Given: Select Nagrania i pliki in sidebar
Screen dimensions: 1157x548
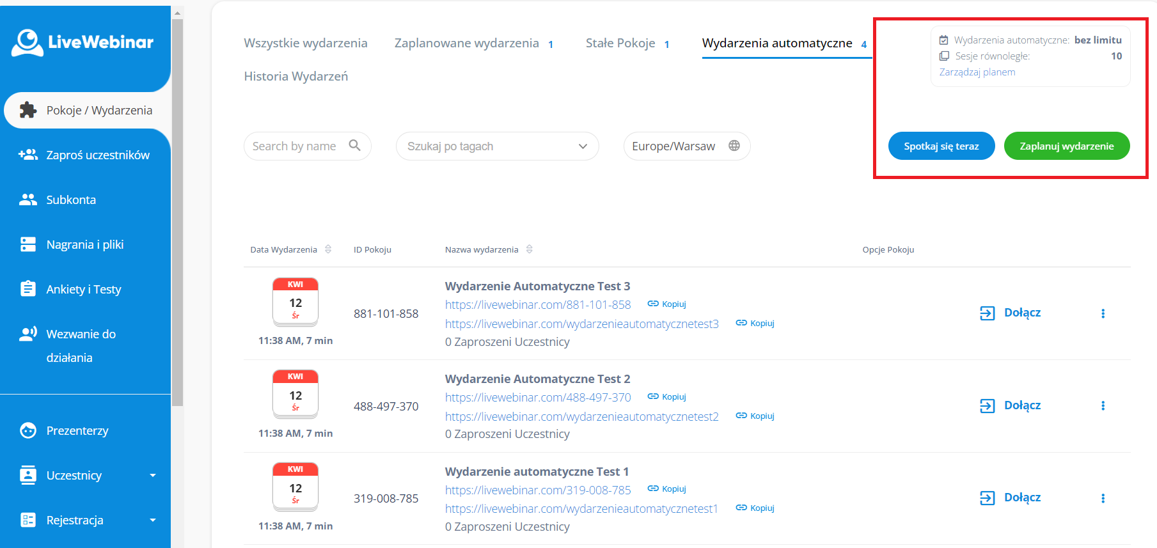Looking at the screenshot, I should [x=84, y=244].
